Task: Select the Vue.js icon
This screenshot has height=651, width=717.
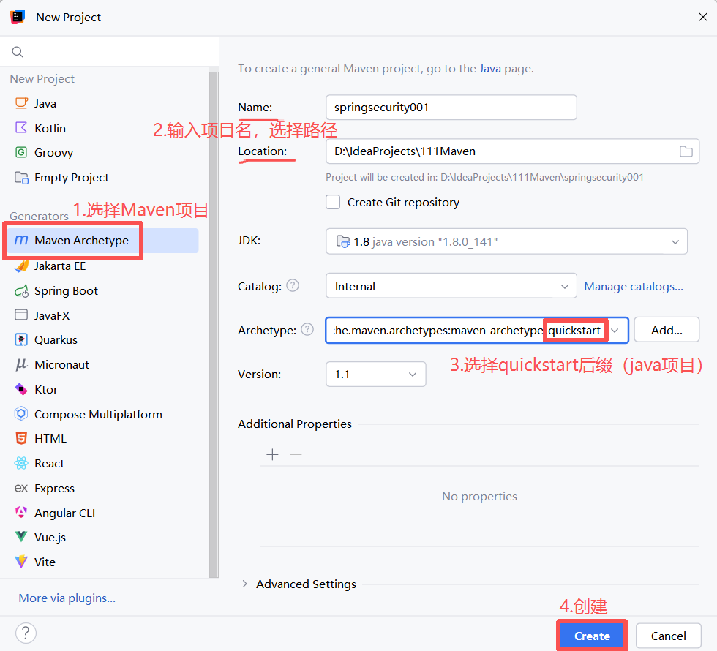Action: point(21,537)
